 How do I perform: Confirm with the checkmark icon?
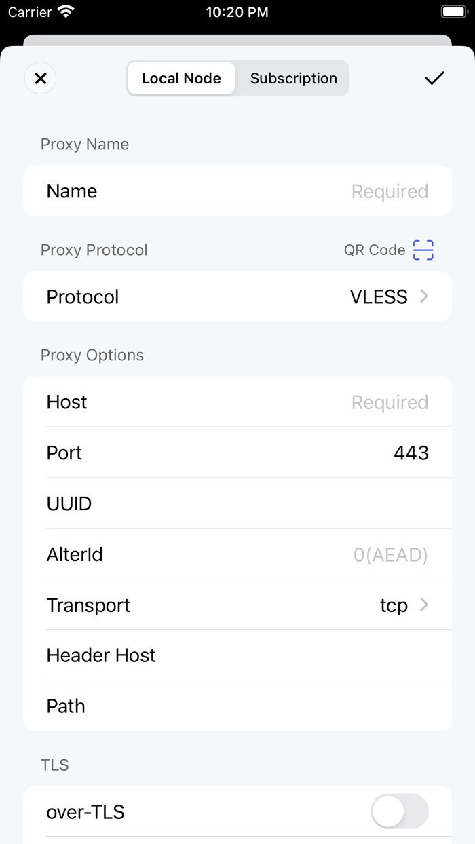[x=434, y=79]
